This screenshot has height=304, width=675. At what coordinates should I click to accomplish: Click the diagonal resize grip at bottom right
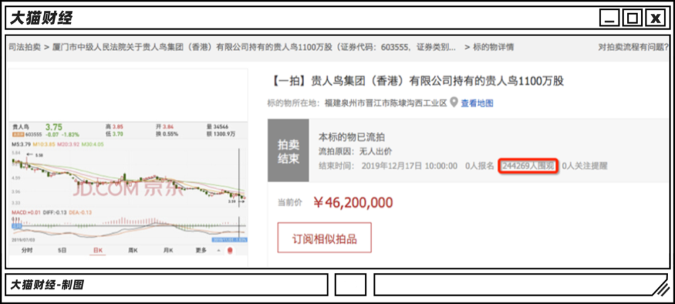pyautogui.click(x=656, y=286)
